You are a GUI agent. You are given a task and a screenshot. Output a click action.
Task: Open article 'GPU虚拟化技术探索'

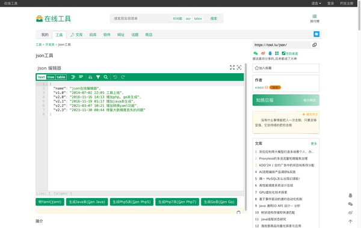pyautogui.click(x=273, y=192)
